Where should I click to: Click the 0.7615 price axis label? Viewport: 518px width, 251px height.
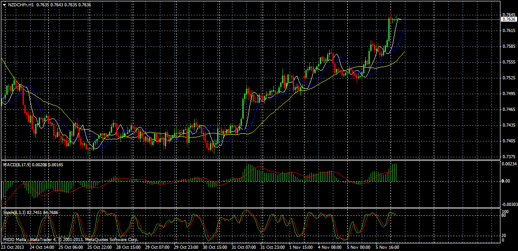509,30
